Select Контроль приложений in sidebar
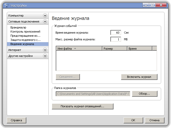 tap(25, 32)
